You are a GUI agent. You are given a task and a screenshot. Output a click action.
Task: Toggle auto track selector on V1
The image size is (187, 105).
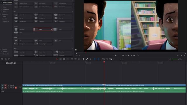coord(11,85)
